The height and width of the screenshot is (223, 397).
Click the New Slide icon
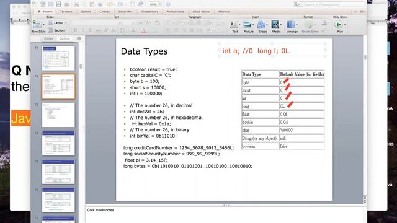[37, 25]
